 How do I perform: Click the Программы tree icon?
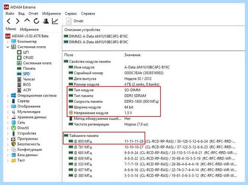(13, 139)
